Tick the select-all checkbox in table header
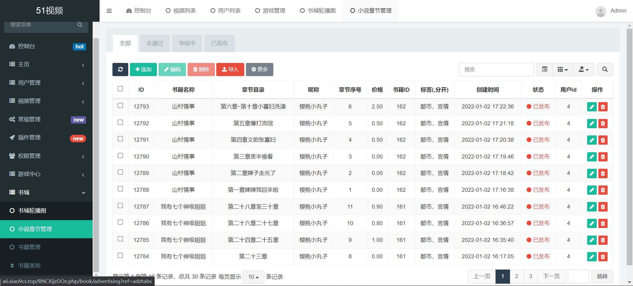This screenshot has height=286, width=633. [x=120, y=89]
